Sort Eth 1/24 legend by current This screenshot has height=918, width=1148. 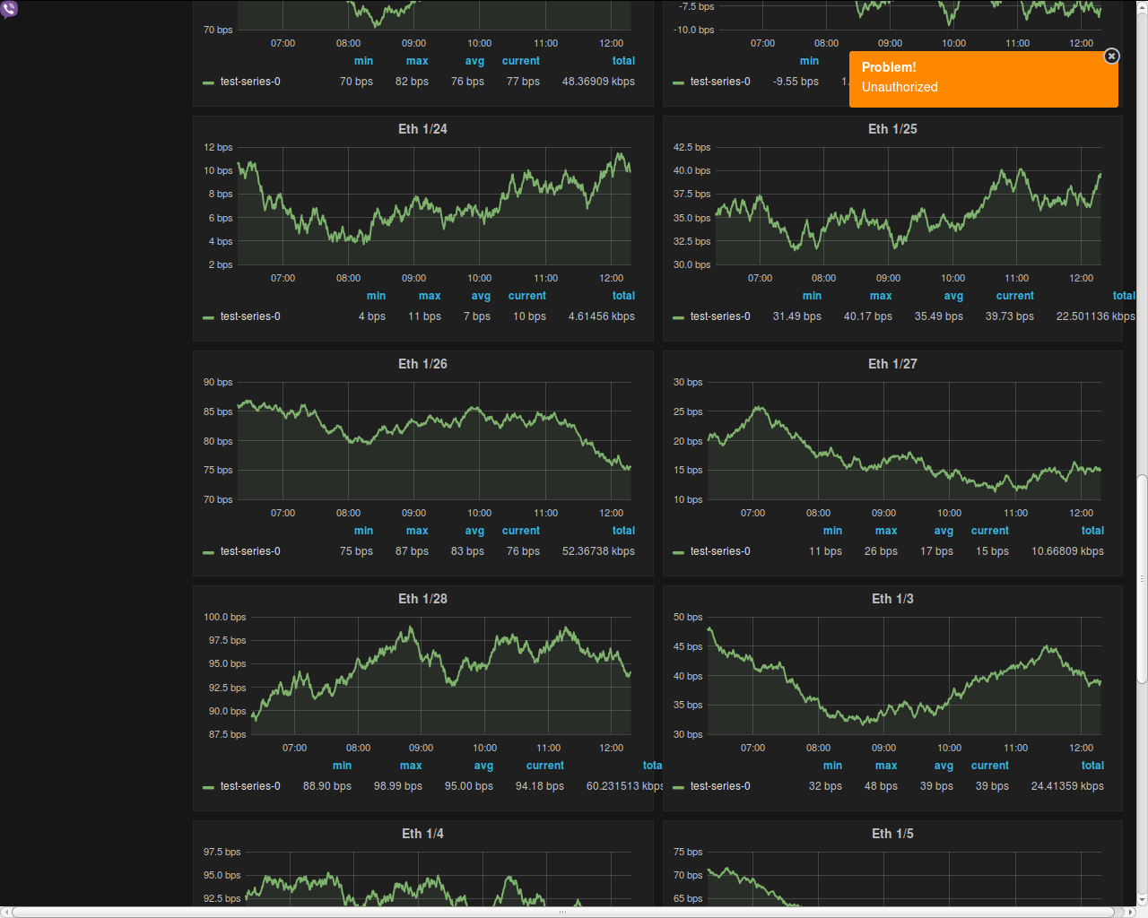click(x=527, y=296)
